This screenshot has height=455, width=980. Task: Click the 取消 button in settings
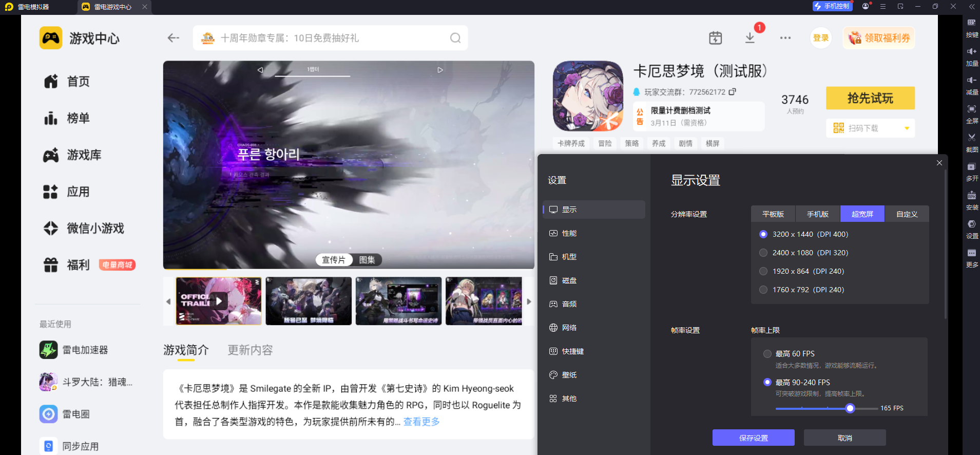tap(845, 438)
